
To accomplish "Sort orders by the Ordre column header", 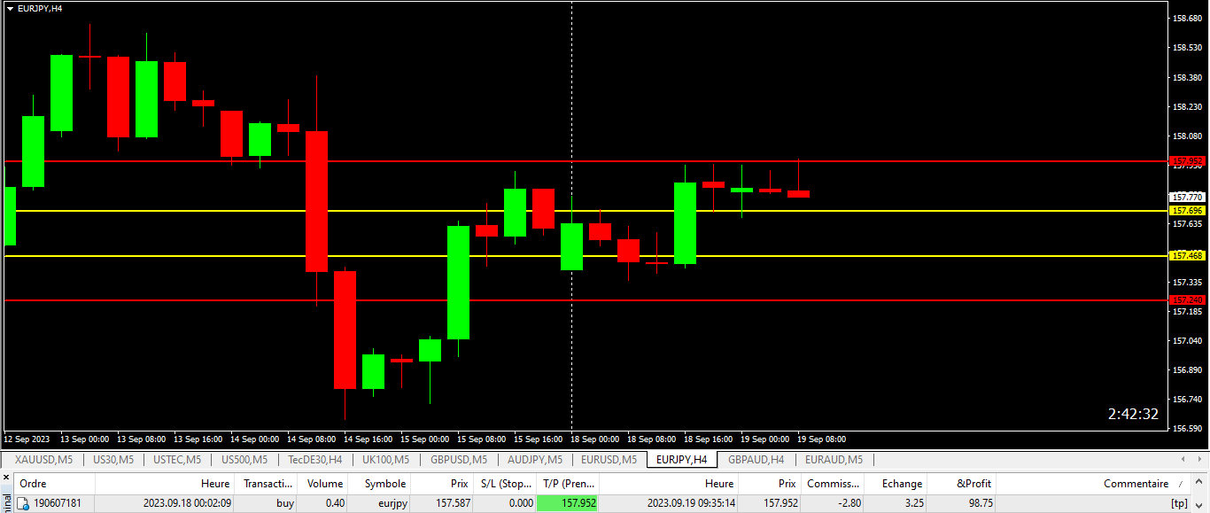I will coord(54,484).
